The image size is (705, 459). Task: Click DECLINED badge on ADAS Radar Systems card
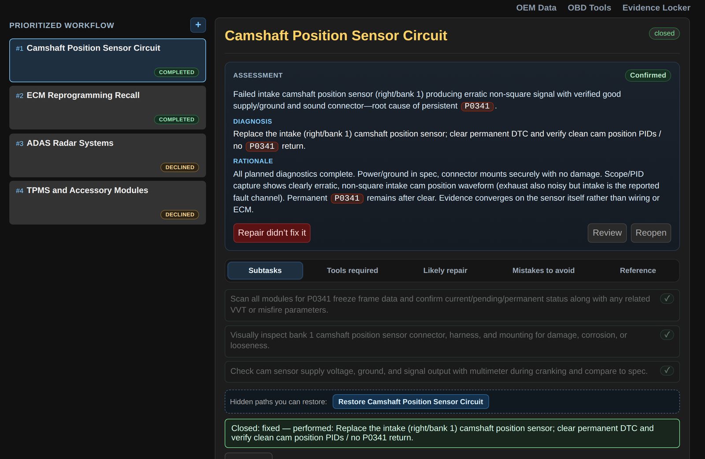(180, 167)
